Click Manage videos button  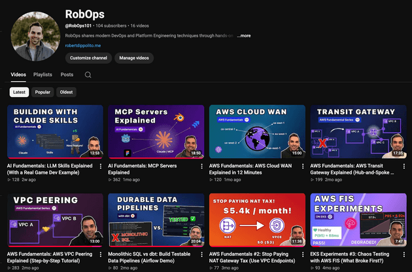(134, 58)
